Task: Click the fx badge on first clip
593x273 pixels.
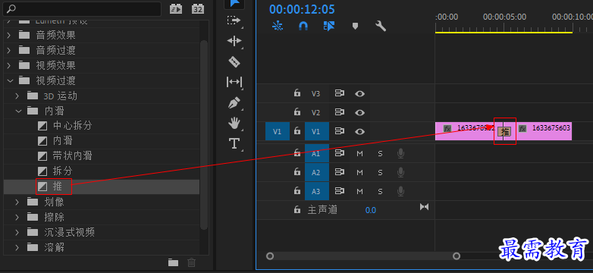Action: point(447,129)
